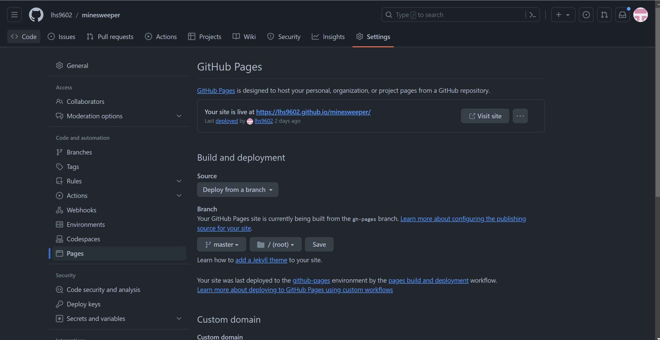The width and height of the screenshot is (660, 340).
Task: Open the hamburger navigation menu
Action: [14, 15]
